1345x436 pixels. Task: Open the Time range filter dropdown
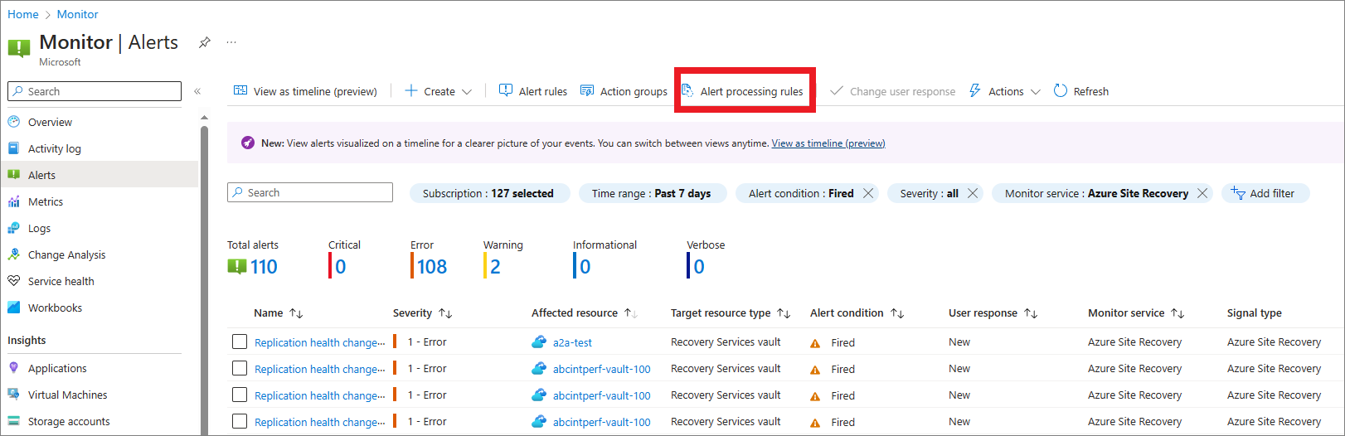(x=651, y=193)
